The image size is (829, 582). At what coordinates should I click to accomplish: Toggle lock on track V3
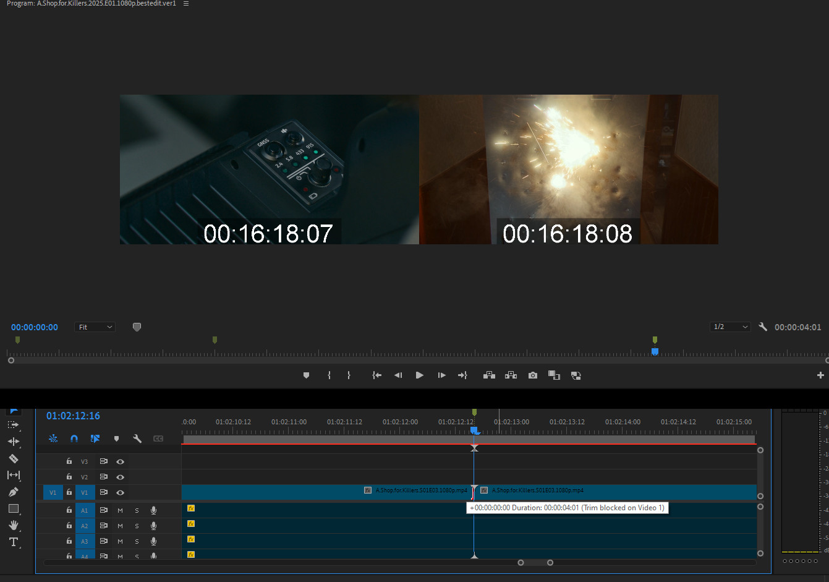tap(69, 461)
